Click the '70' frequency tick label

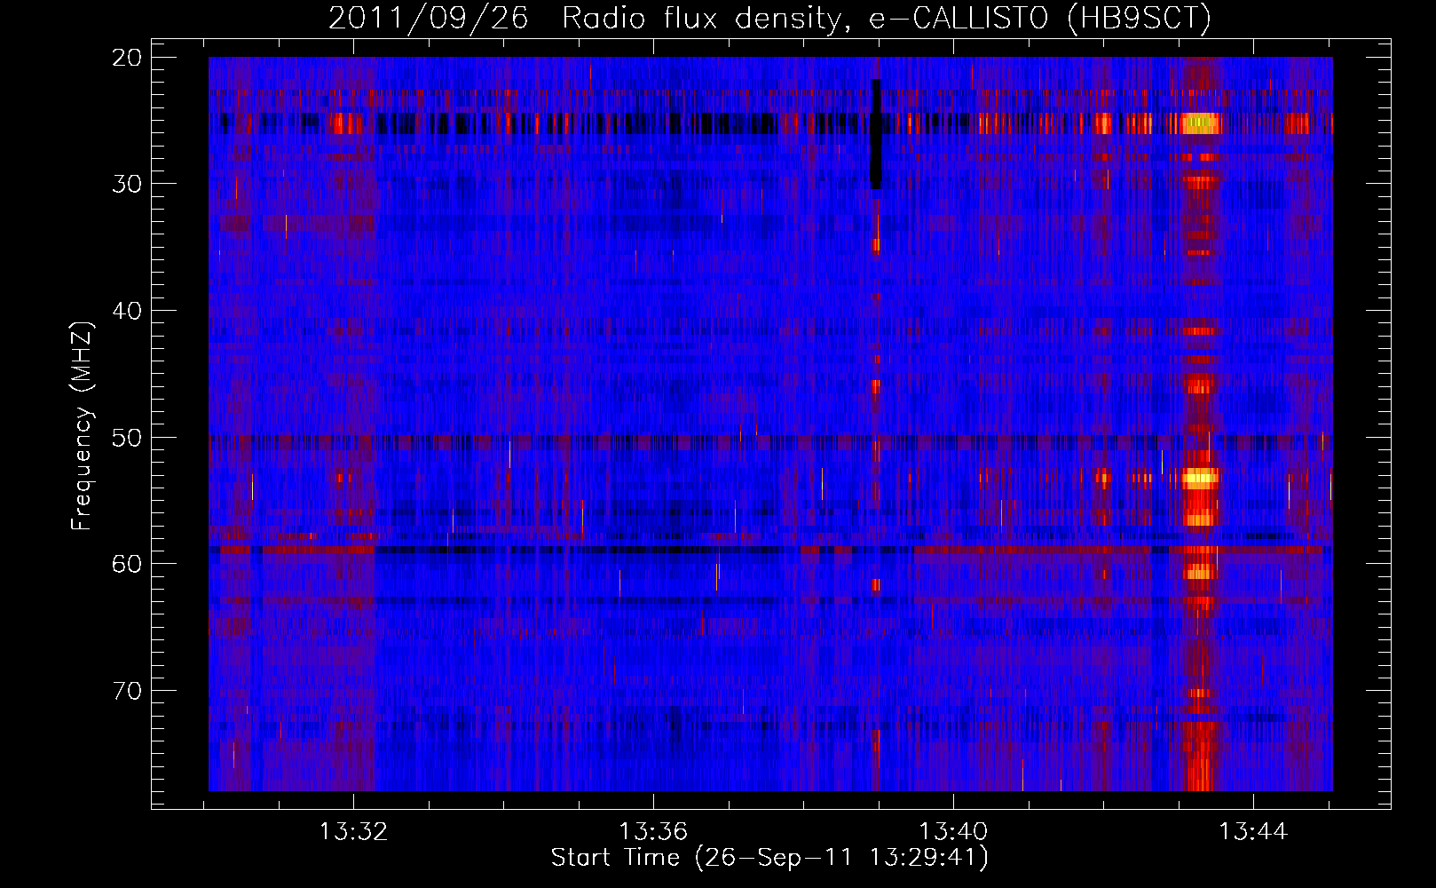(127, 691)
